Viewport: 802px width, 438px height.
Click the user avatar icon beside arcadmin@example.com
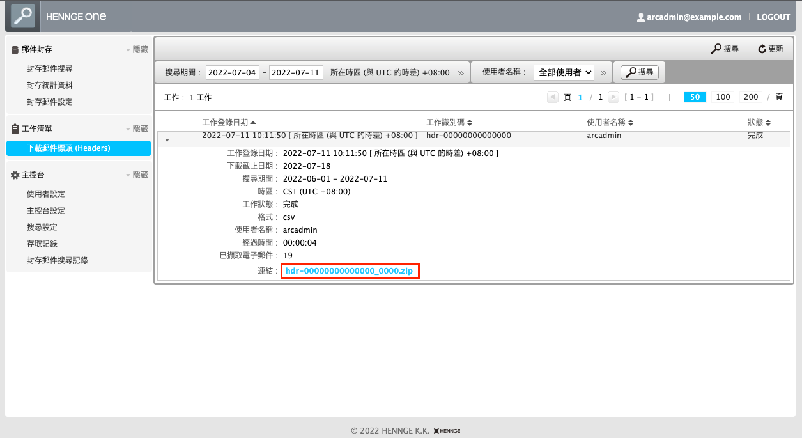click(x=640, y=17)
